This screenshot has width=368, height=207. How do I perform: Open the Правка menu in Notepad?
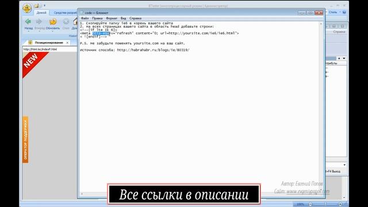point(97,18)
